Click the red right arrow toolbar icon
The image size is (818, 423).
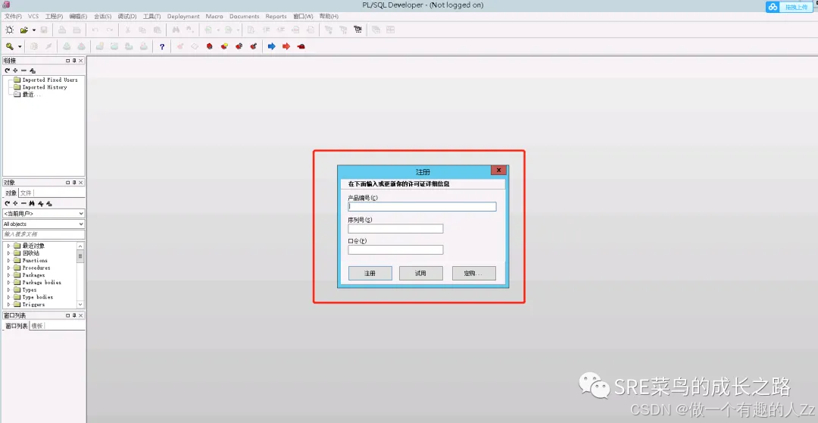(286, 46)
